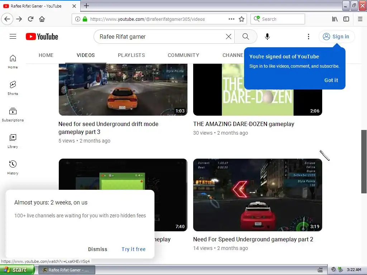Click the browser address bar URL
This screenshot has width=367, height=275.
(147, 19)
